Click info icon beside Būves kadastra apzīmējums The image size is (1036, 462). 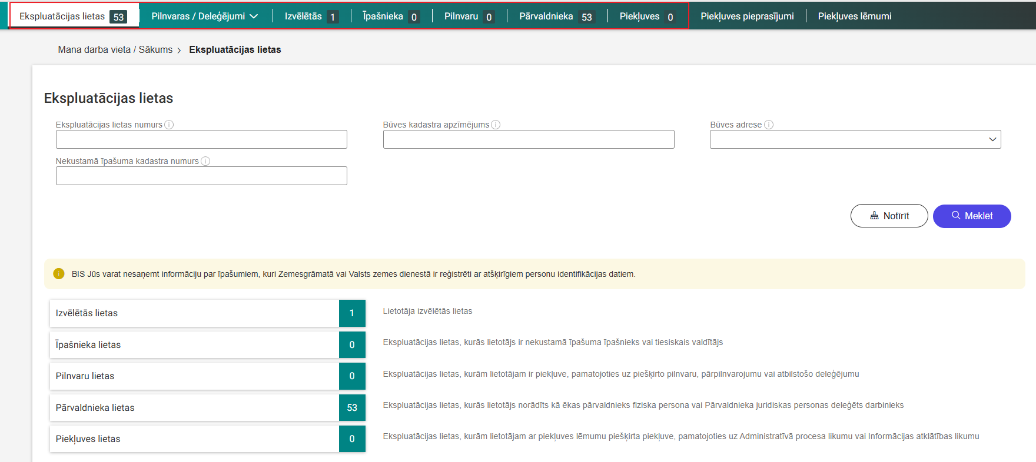click(496, 125)
